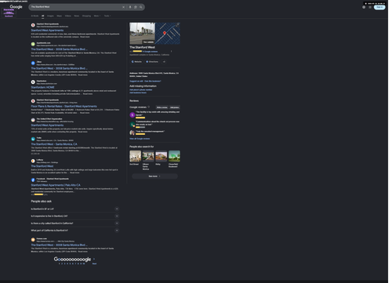Open the more options dots beside Google reviews rating

pos(172,52)
